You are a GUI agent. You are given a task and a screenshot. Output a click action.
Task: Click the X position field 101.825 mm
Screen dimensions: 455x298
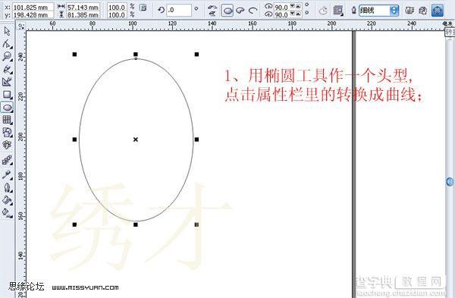tap(33, 8)
